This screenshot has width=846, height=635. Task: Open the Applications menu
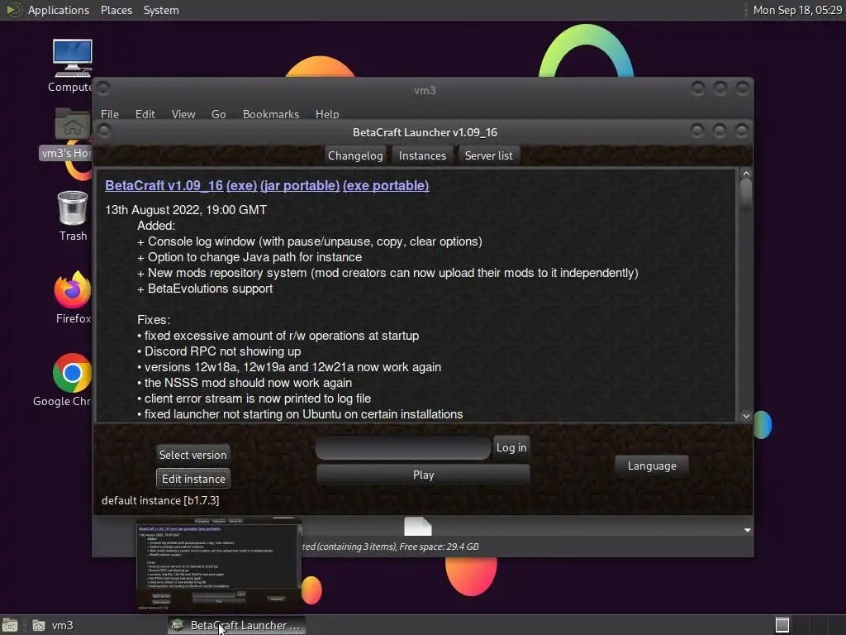pyautogui.click(x=59, y=10)
